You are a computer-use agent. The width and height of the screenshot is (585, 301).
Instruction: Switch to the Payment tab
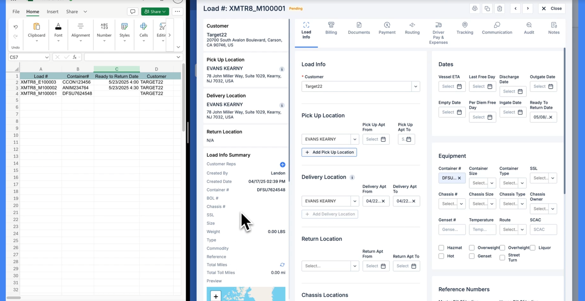tap(387, 28)
